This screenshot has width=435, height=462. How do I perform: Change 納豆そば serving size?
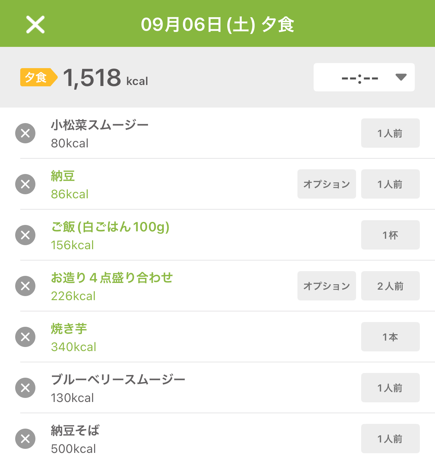[390, 439]
